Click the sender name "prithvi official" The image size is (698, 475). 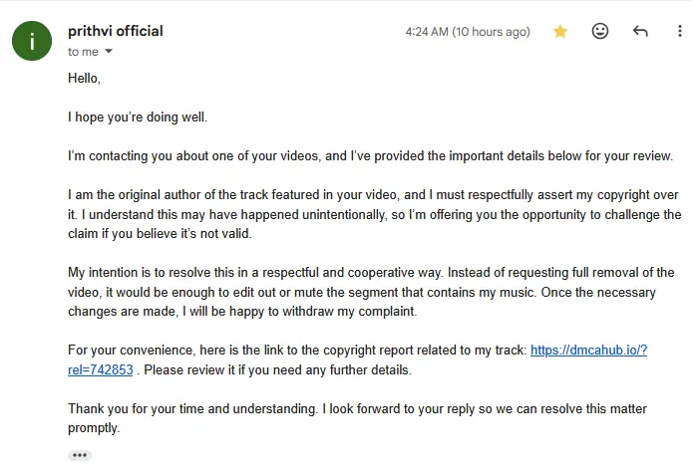coord(116,31)
